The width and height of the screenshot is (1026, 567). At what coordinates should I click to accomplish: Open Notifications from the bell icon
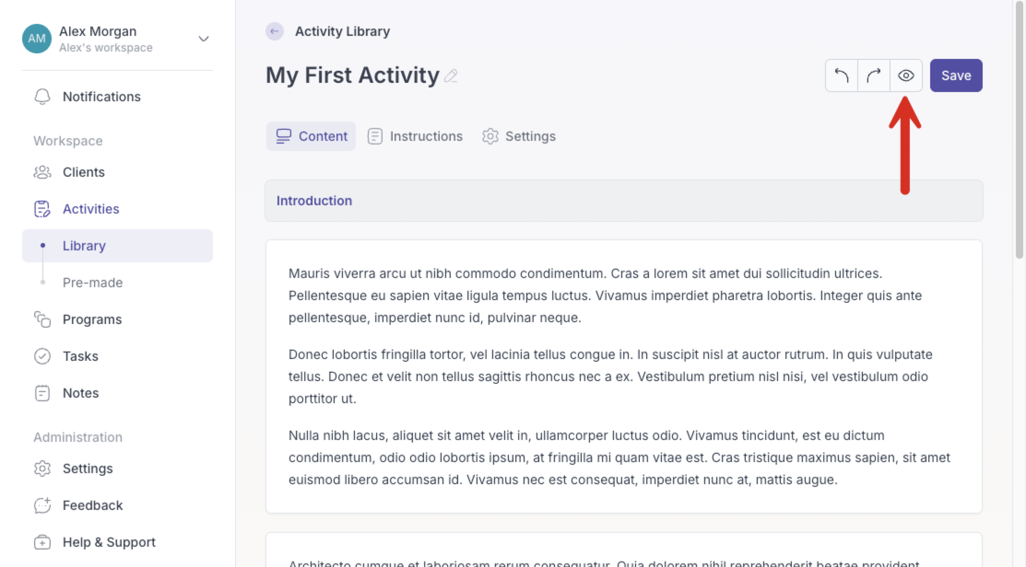[42, 97]
